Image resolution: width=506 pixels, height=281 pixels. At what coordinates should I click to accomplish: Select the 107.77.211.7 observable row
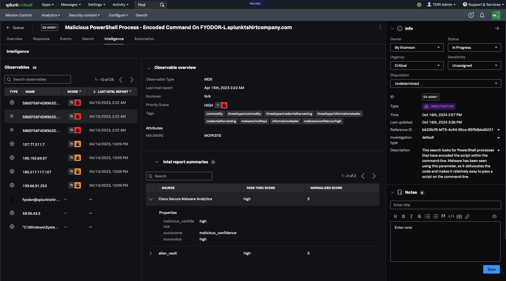coord(71,144)
